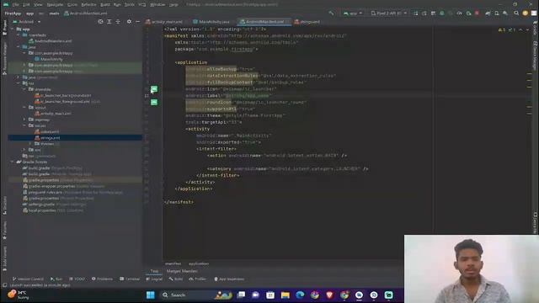
Task: Click Collapse All icon in Project panel
Action: [x=118, y=21]
